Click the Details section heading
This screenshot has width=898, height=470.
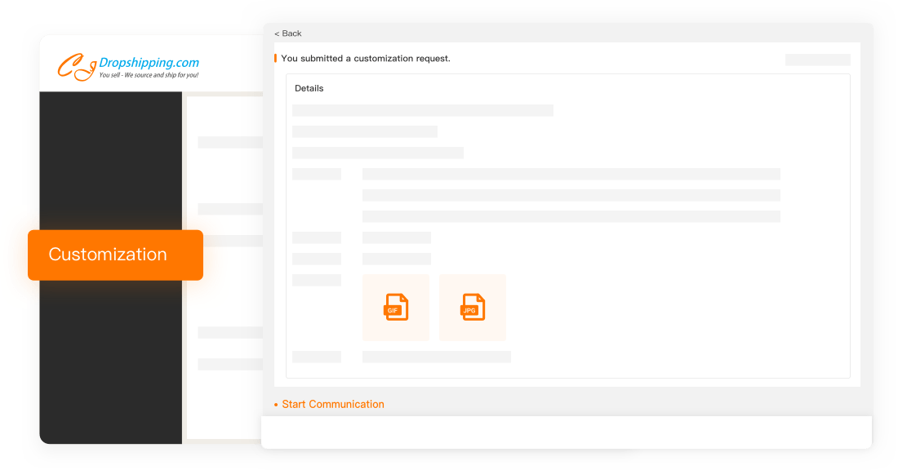(309, 88)
